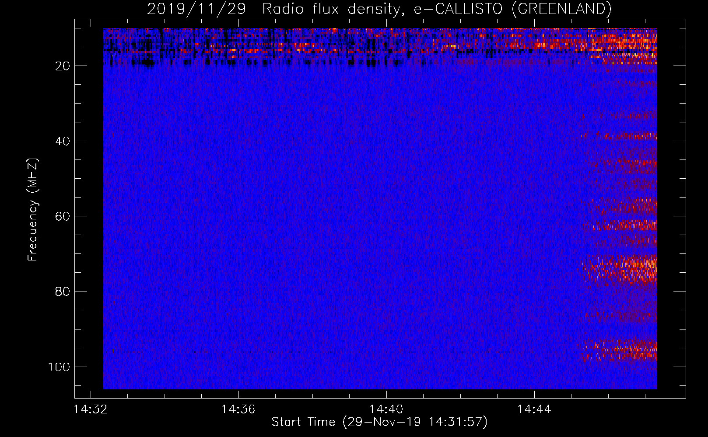This screenshot has width=708, height=437.
Task: Select the 14:44 time axis tick label
Action: tap(534, 409)
